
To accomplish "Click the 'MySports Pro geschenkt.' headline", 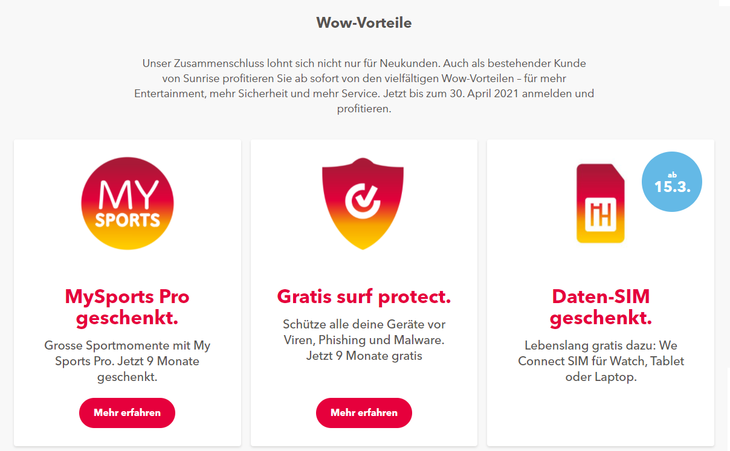I will click(128, 307).
